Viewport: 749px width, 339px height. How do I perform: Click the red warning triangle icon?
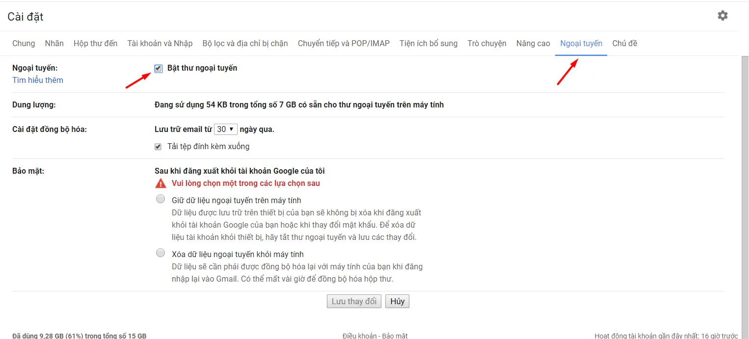(x=160, y=183)
